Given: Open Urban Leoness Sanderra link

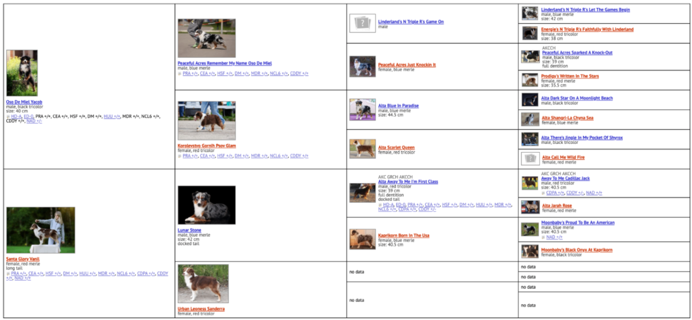Looking at the screenshot, I should (x=201, y=308).
